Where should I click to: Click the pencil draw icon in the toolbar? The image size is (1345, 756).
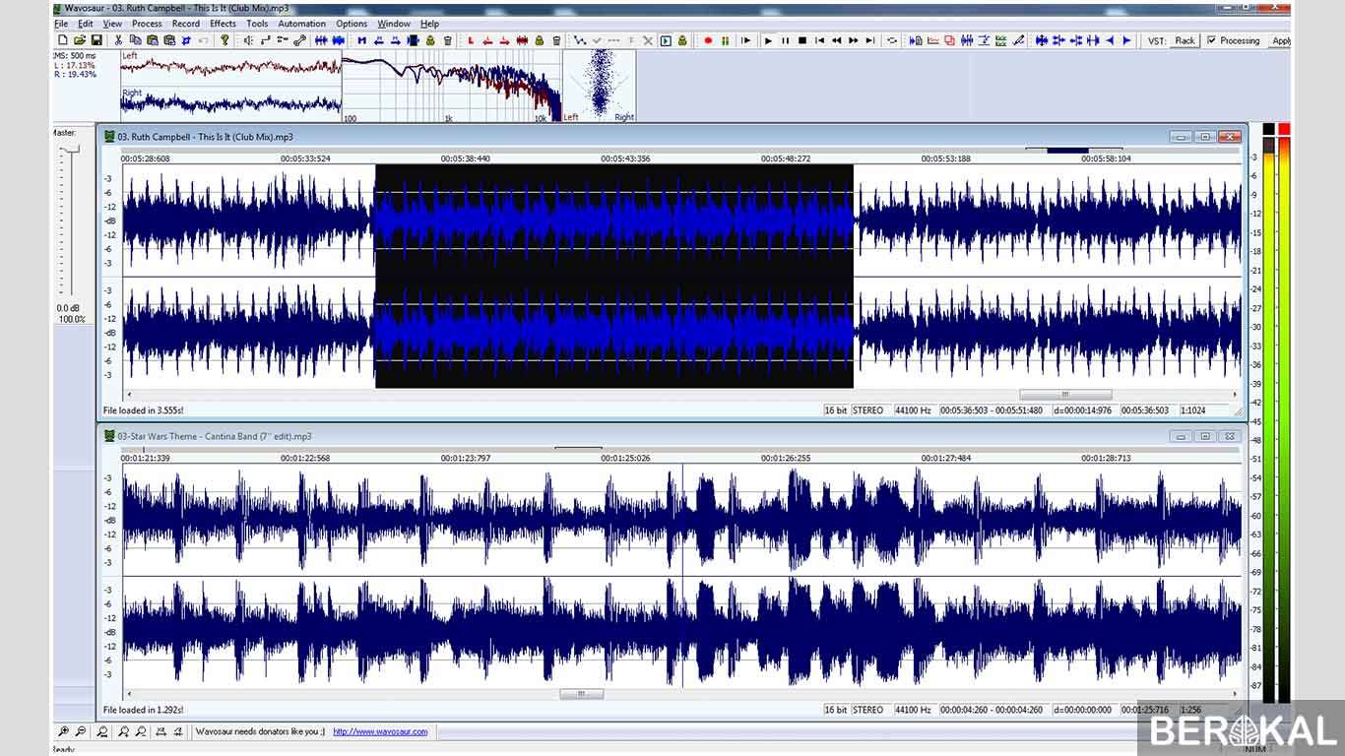coord(1018,40)
